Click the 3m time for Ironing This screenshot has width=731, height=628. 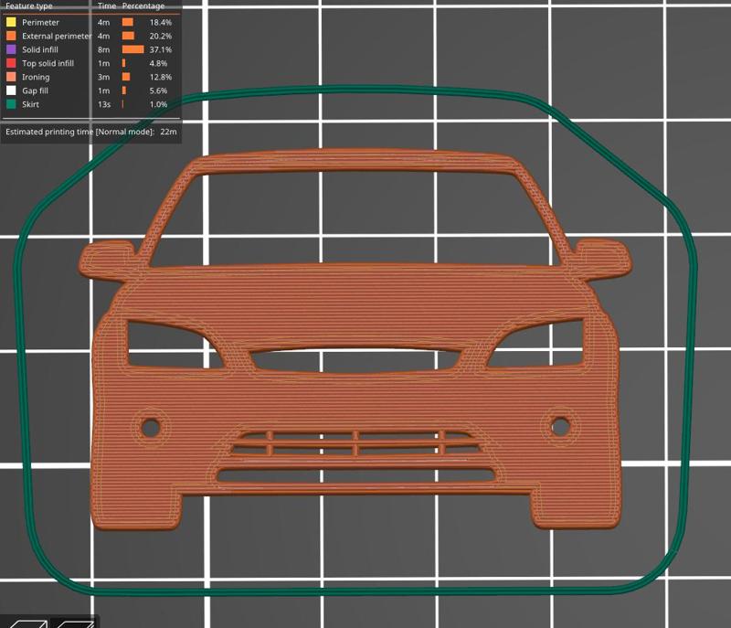click(103, 77)
